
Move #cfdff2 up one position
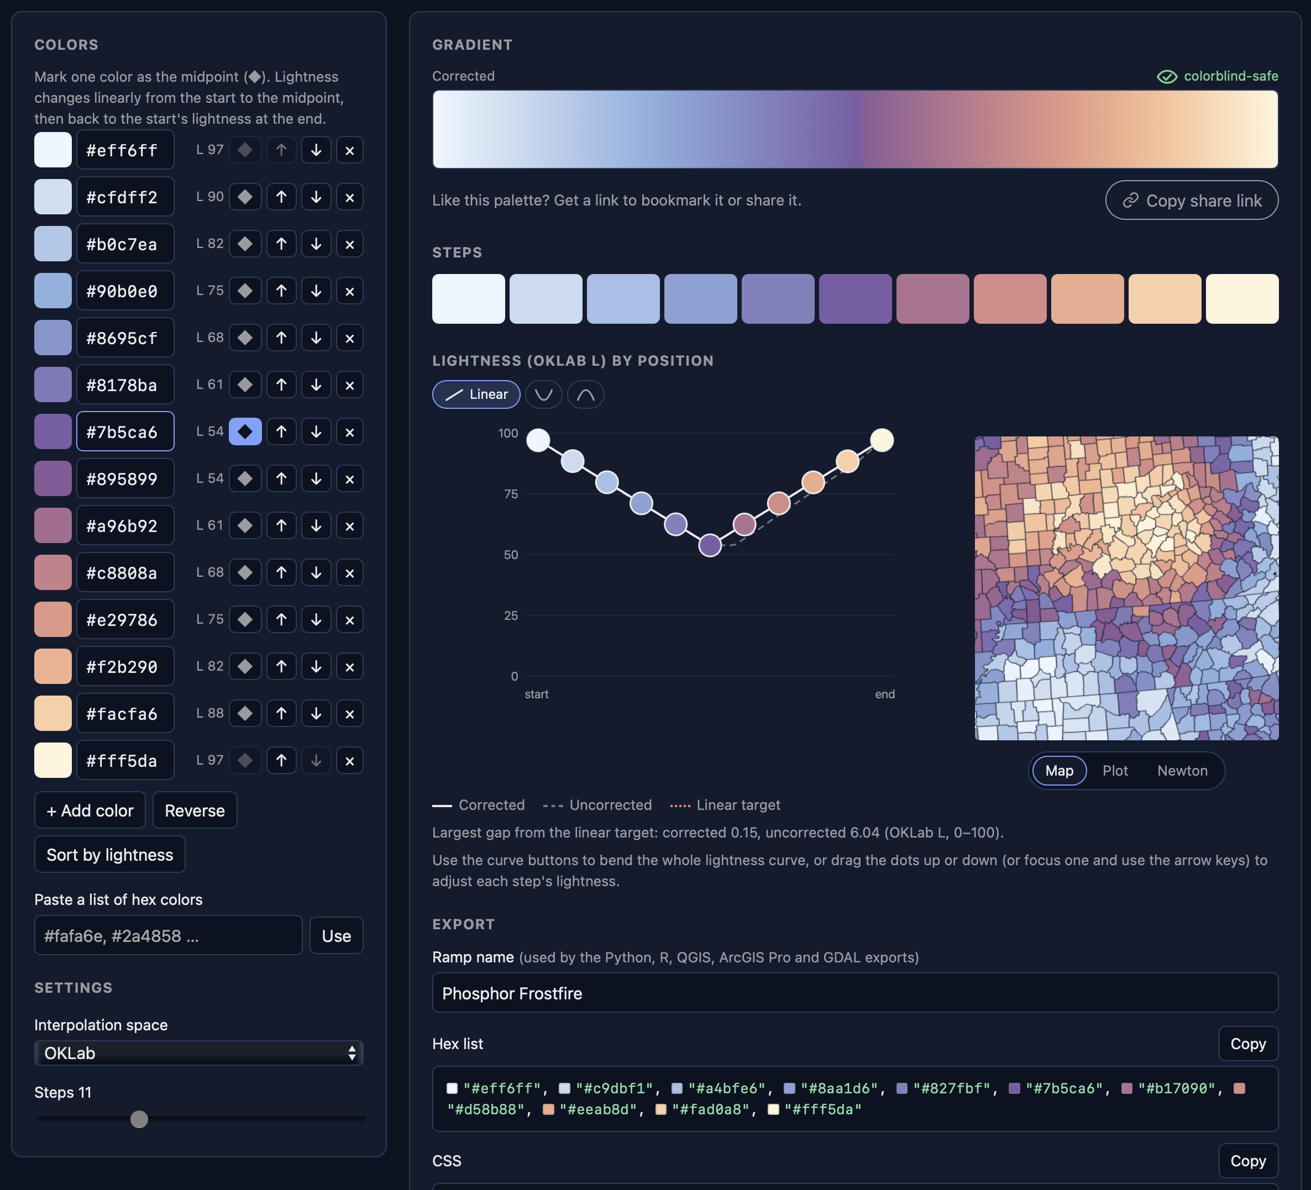[x=281, y=197]
